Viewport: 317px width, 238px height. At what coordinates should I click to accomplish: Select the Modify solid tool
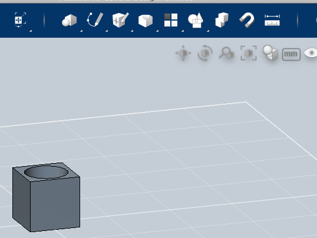146,21
